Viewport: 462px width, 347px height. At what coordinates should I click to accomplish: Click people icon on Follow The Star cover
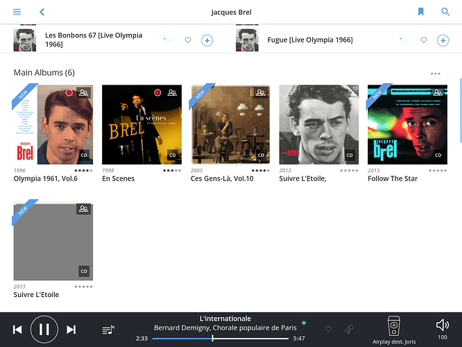pyautogui.click(x=438, y=92)
